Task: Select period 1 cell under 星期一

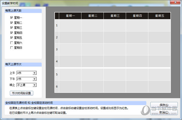Action: point(70,25)
